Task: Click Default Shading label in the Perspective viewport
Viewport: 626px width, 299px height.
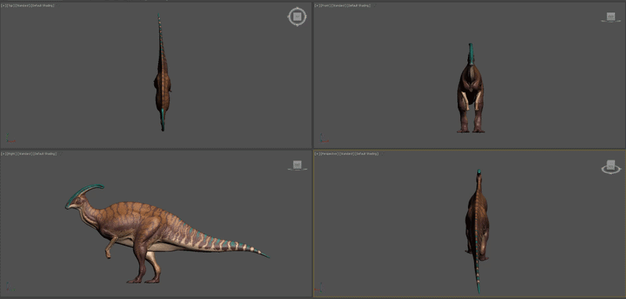Action: coord(366,153)
